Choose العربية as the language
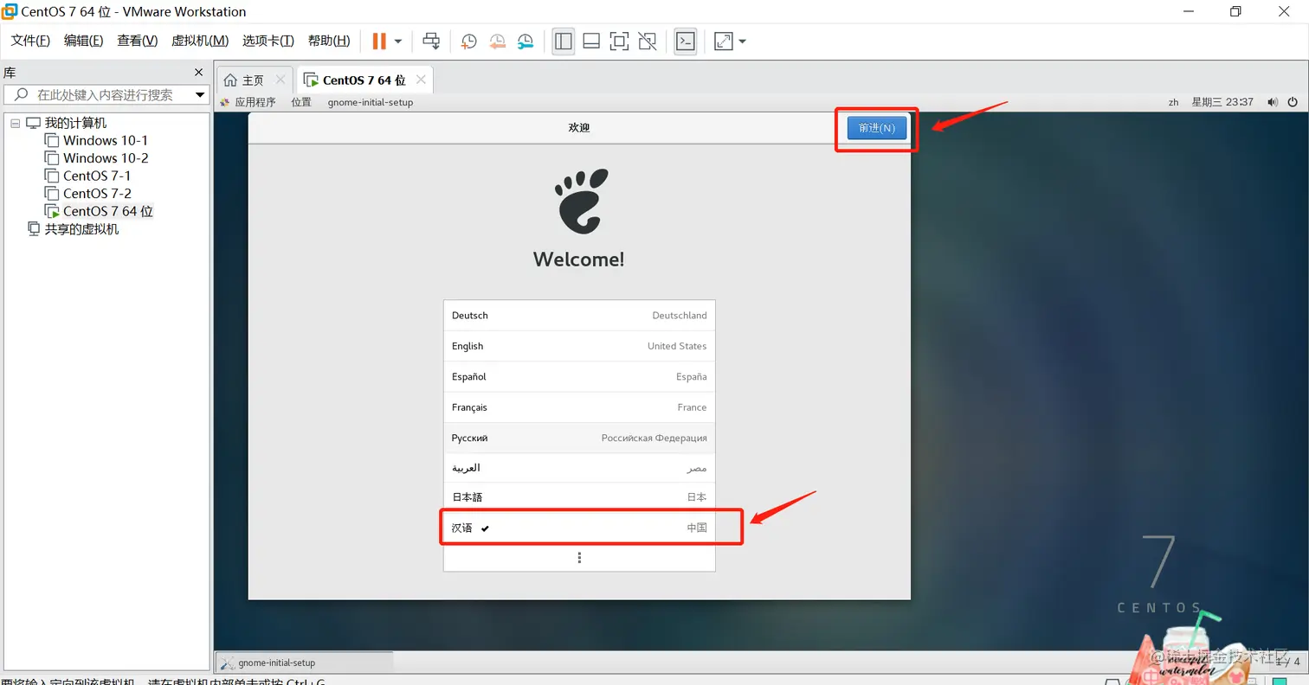Screen dimensions: 1309x685 (x=579, y=468)
